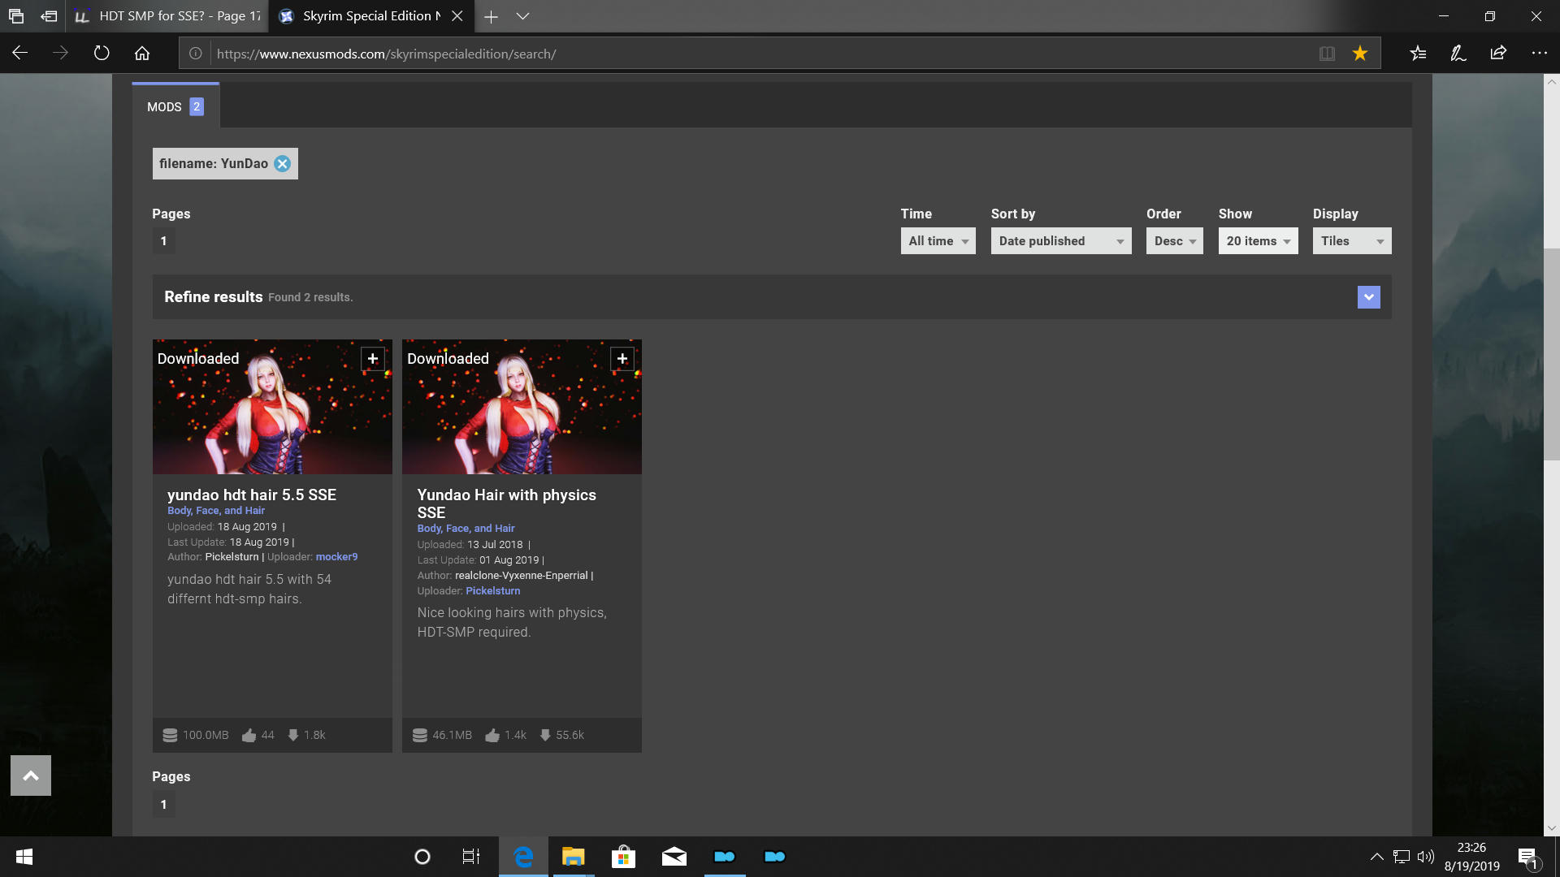This screenshot has height=877, width=1560.
Task: Open a new browser tab
Action: coord(491,16)
